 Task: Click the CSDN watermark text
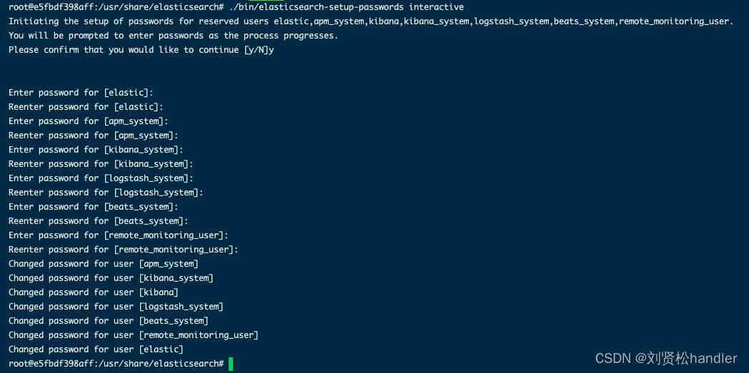tap(667, 358)
